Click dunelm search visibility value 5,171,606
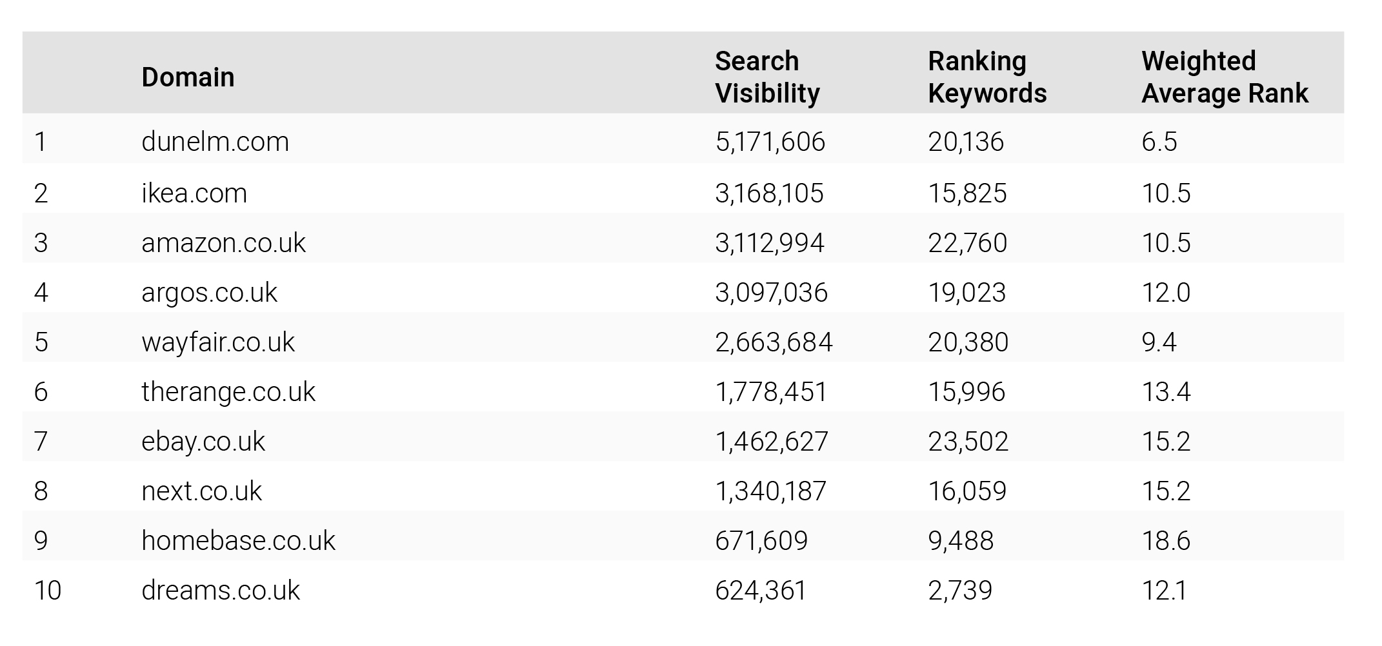The image size is (1382, 646). click(x=770, y=142)
